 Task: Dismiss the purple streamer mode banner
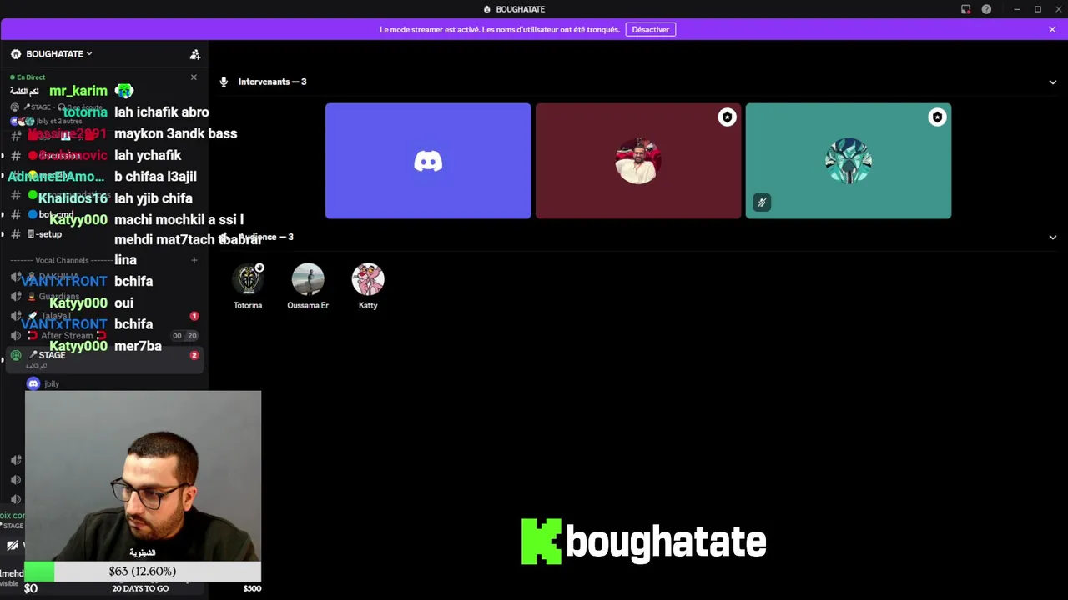point(1052,29)
